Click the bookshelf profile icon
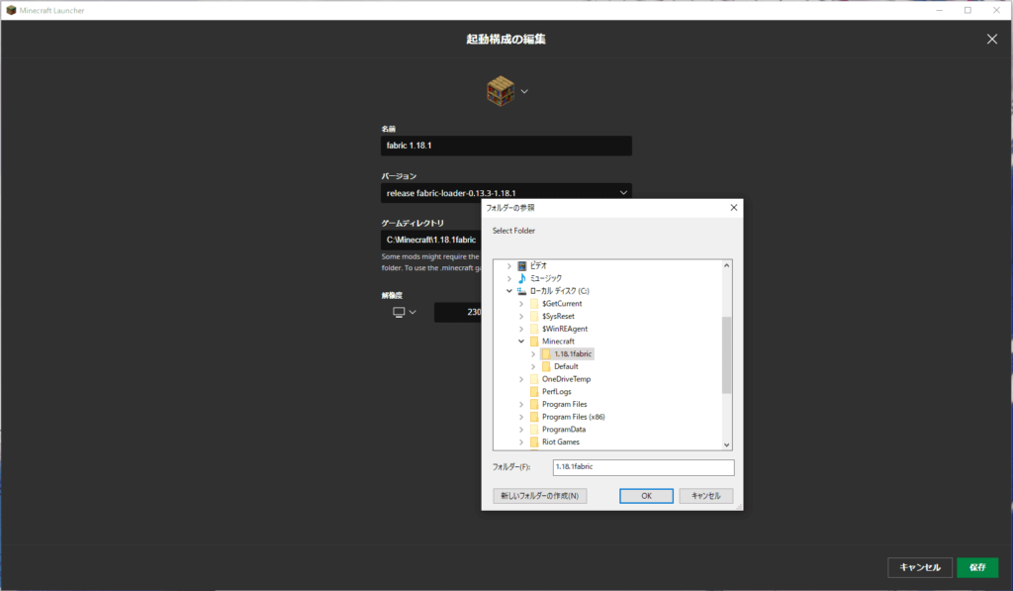Viewport: 1013px width, 591px height. (501, 91)
